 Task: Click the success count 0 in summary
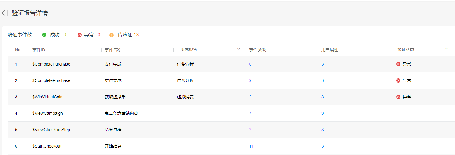pyautogui.click(x=65, y=35)
